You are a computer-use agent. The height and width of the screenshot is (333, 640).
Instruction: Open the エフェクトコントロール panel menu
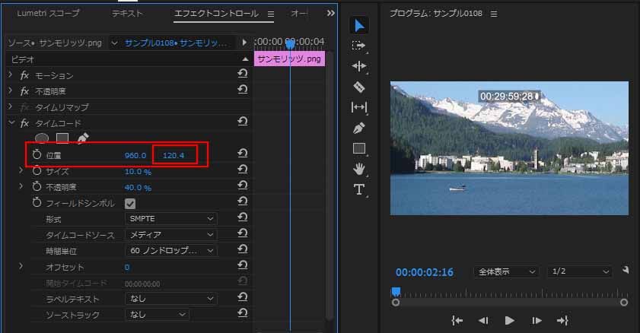(x=271, y=14)
